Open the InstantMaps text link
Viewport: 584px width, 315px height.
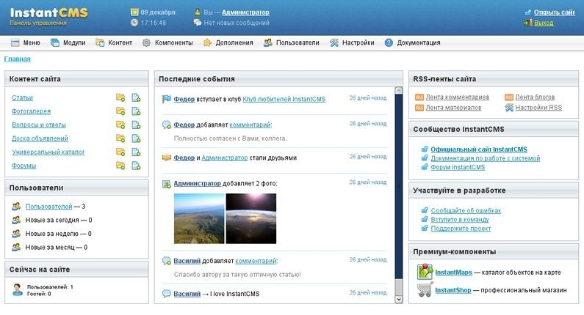(x=454, y=273)
